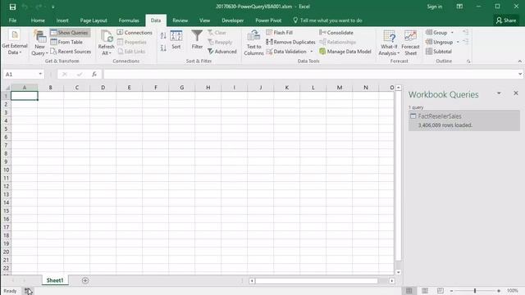Open Outline dialog launcher
The height and width of the screenshot is (295, 525).
[x=468, y=61]
